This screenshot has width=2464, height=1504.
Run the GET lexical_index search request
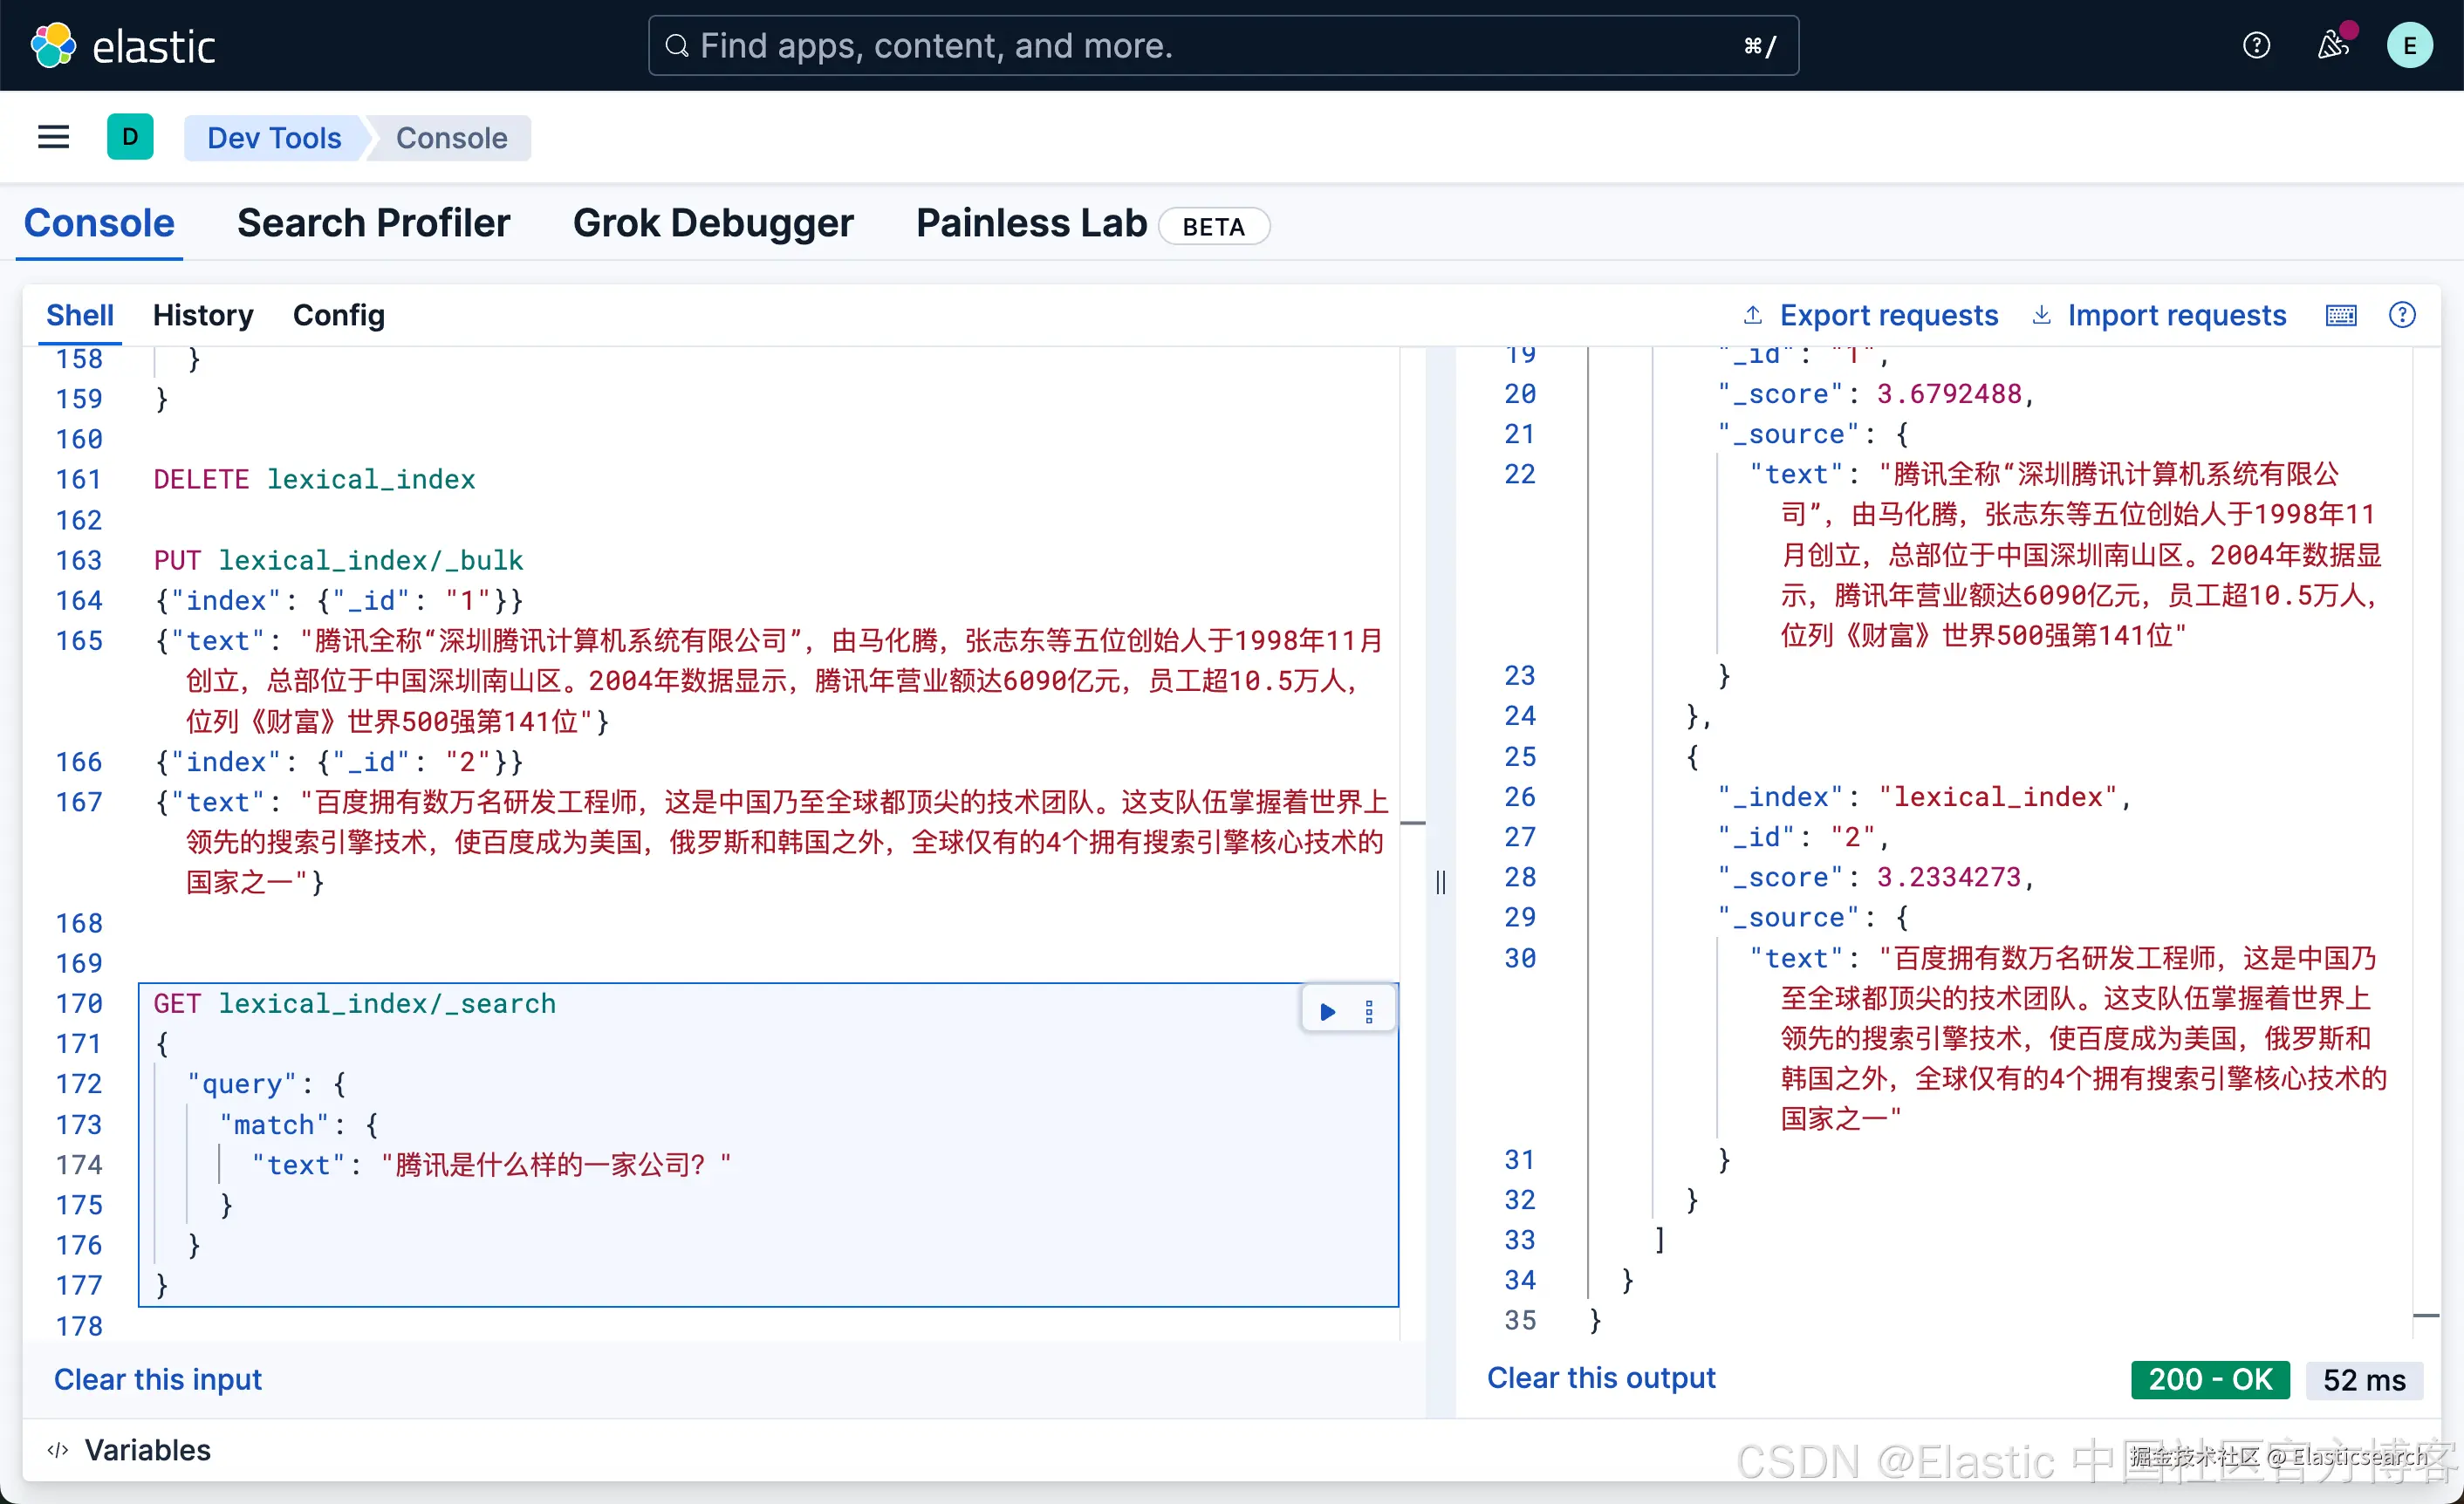[x=1327, y=1011]
